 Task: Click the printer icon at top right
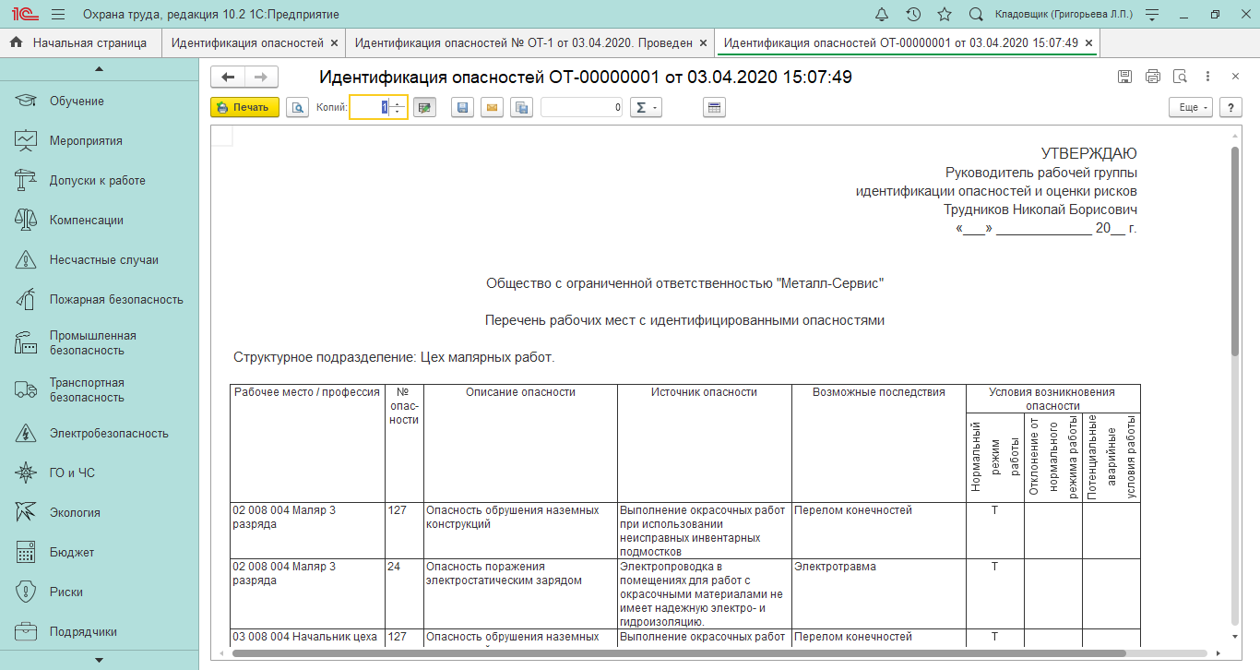(1152, 77)
